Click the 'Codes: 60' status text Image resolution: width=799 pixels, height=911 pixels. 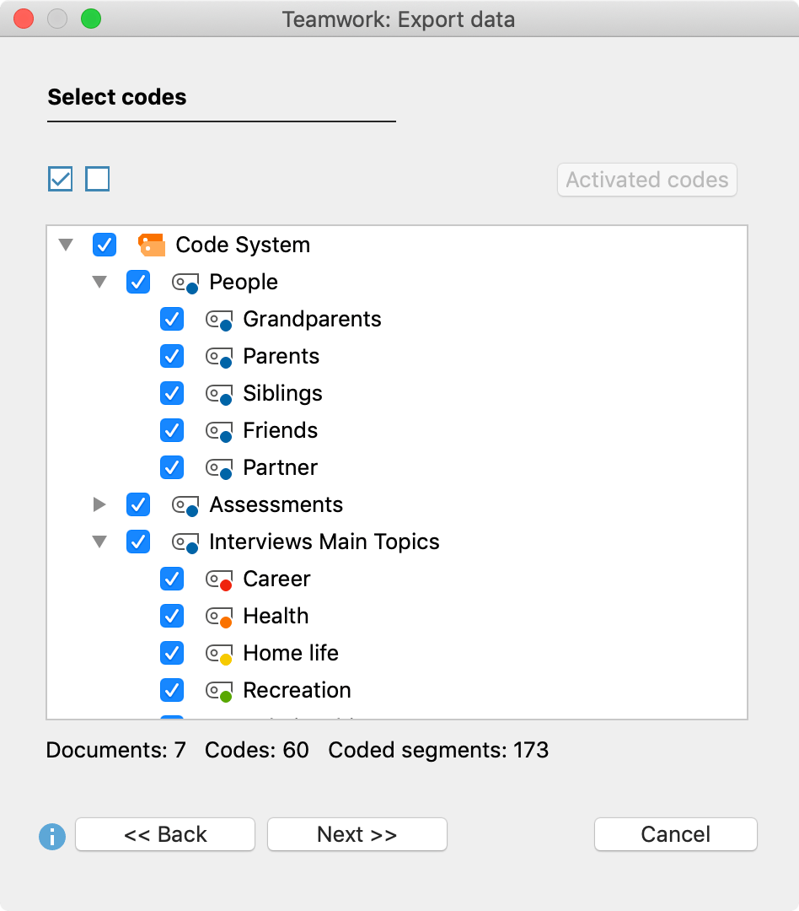click(257, 750)
